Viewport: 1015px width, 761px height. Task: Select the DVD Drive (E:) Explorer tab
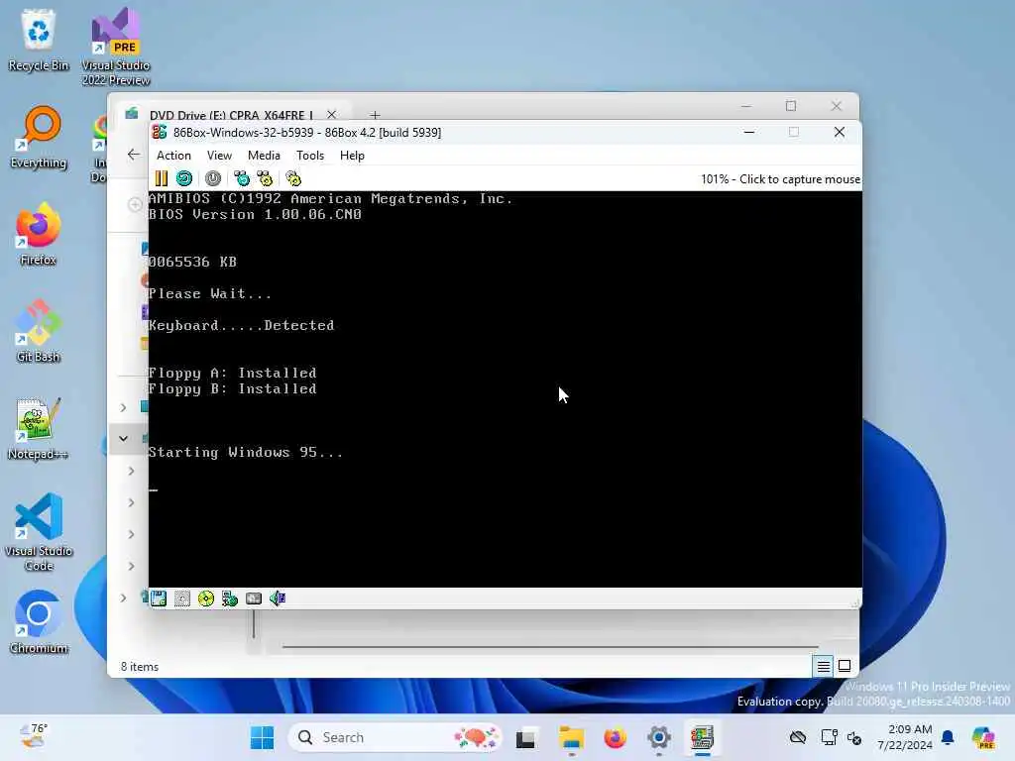pos(231,115)
